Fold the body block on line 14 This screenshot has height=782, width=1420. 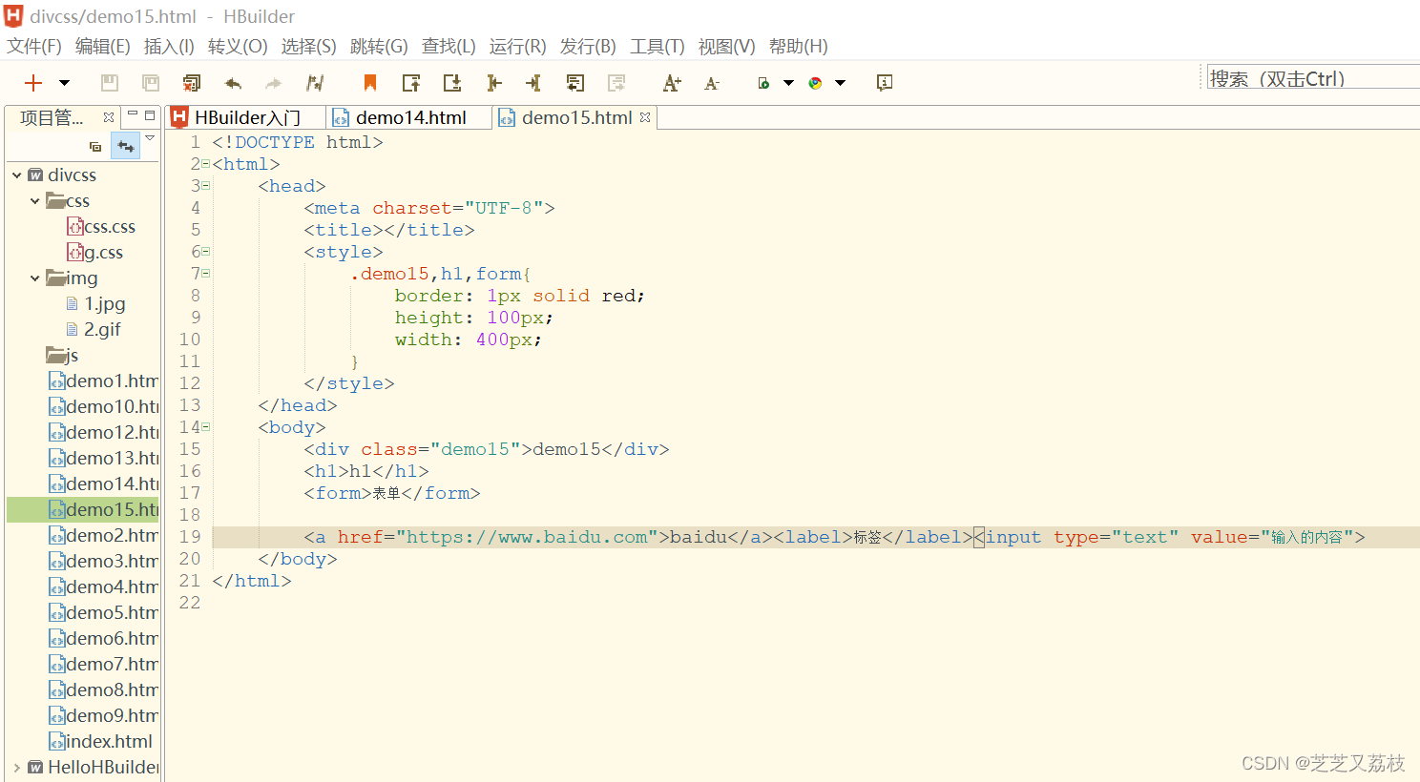pyautogui.click(x=205, y=427)
